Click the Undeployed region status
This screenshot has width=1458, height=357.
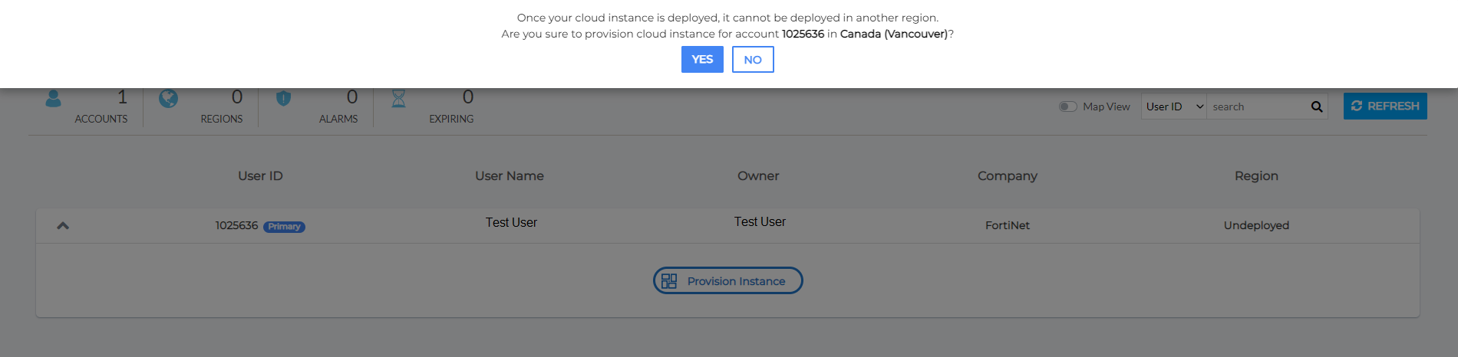pos(1256,225)
